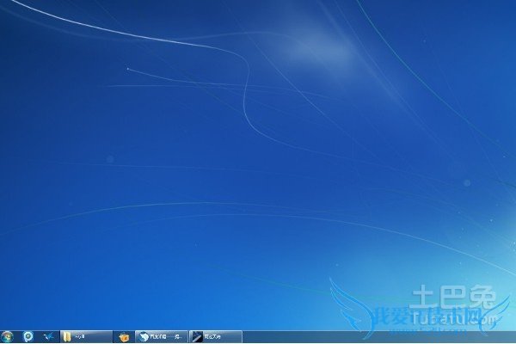This screenshot has height=344, width=516.
Task: Click the yellow folder icon on the taskbar
Action: (x=67, y=337)
